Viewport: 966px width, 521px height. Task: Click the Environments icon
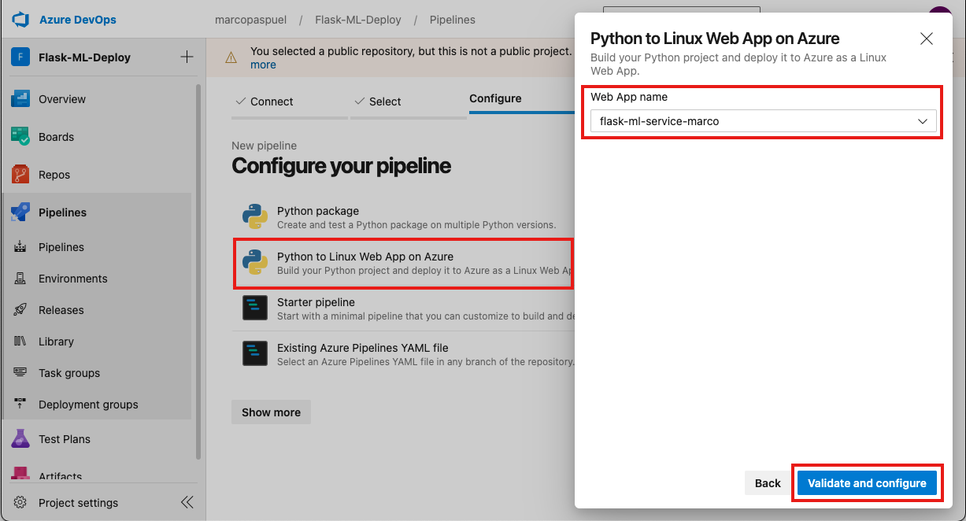(21, 279)
